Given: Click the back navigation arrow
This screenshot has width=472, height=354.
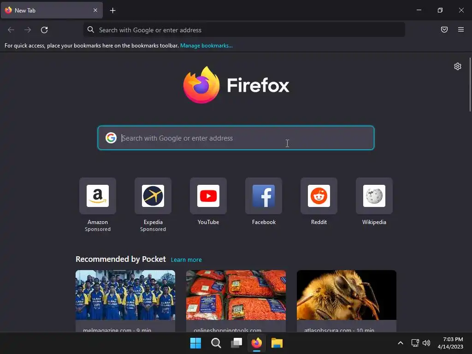Looking at the screenshot, I should (11, 30).
